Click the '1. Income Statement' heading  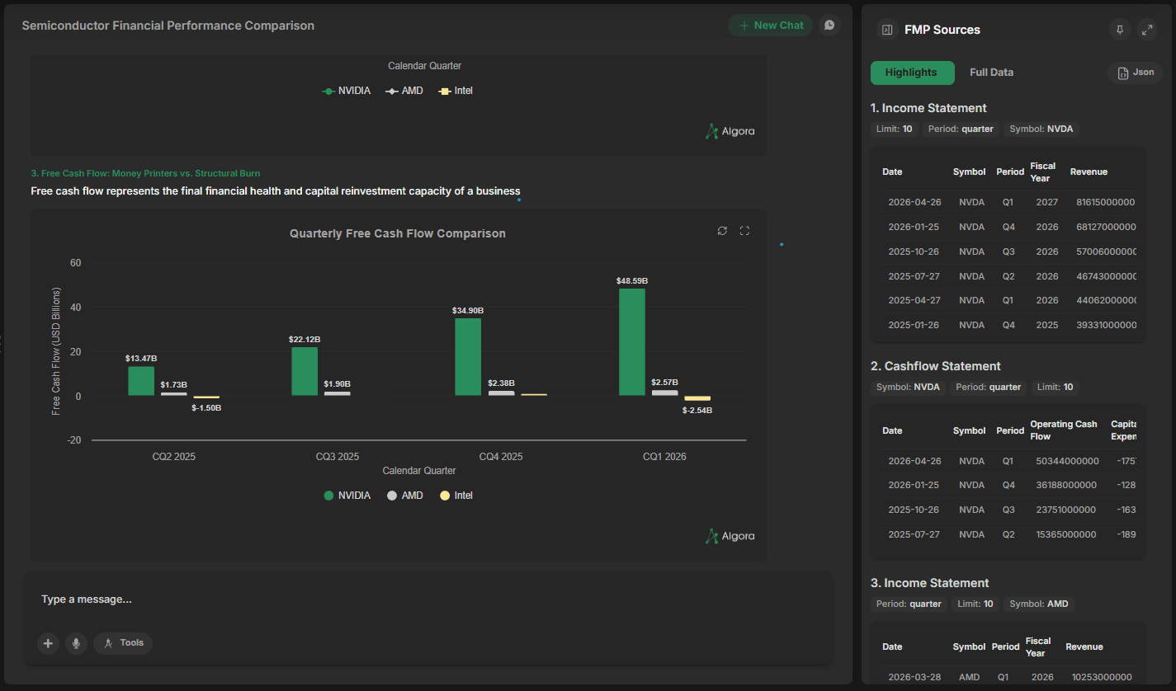pyautogui.click(x=928, y=108)
